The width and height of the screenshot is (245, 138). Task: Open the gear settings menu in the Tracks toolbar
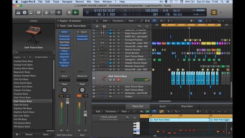click(192, 21)
